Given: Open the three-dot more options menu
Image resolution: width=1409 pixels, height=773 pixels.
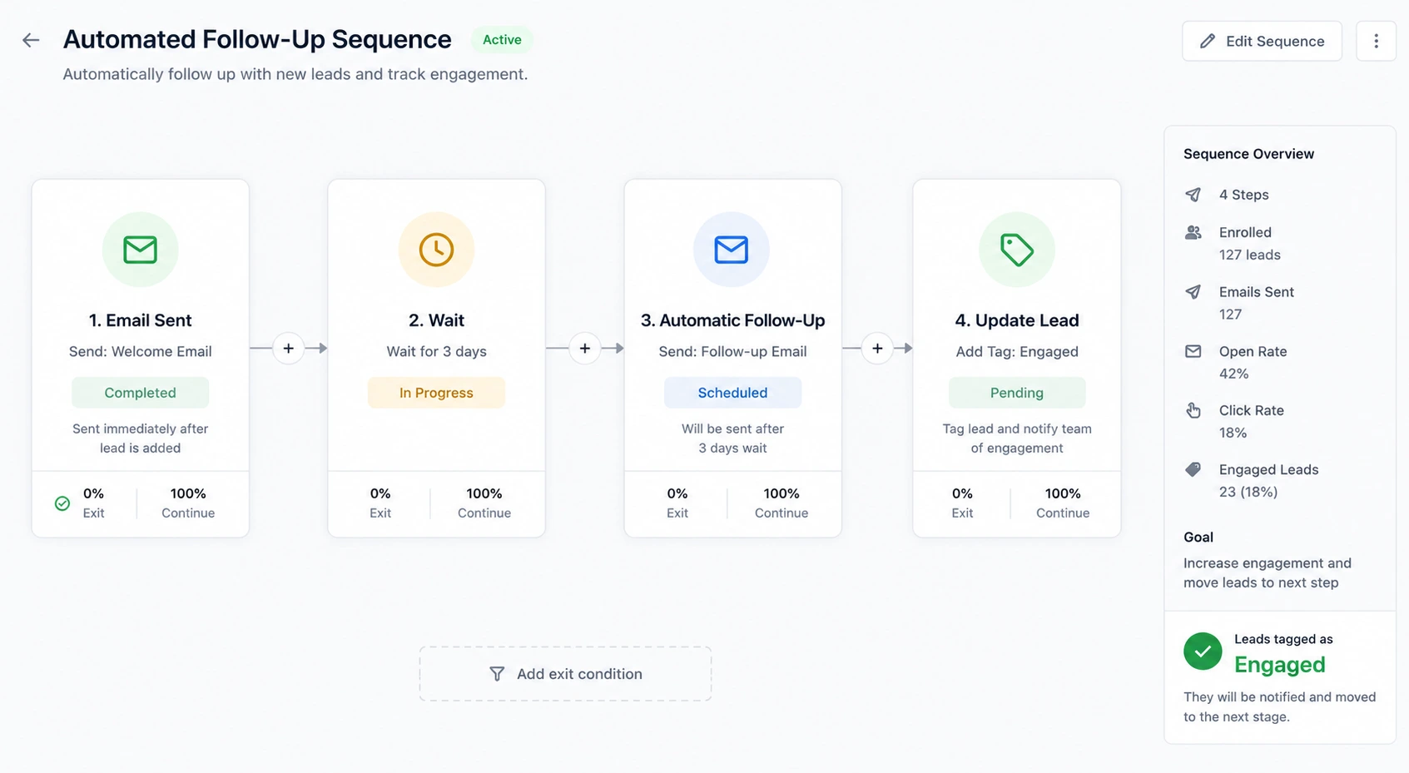Looking at the screenshot, I should 1376,41.
